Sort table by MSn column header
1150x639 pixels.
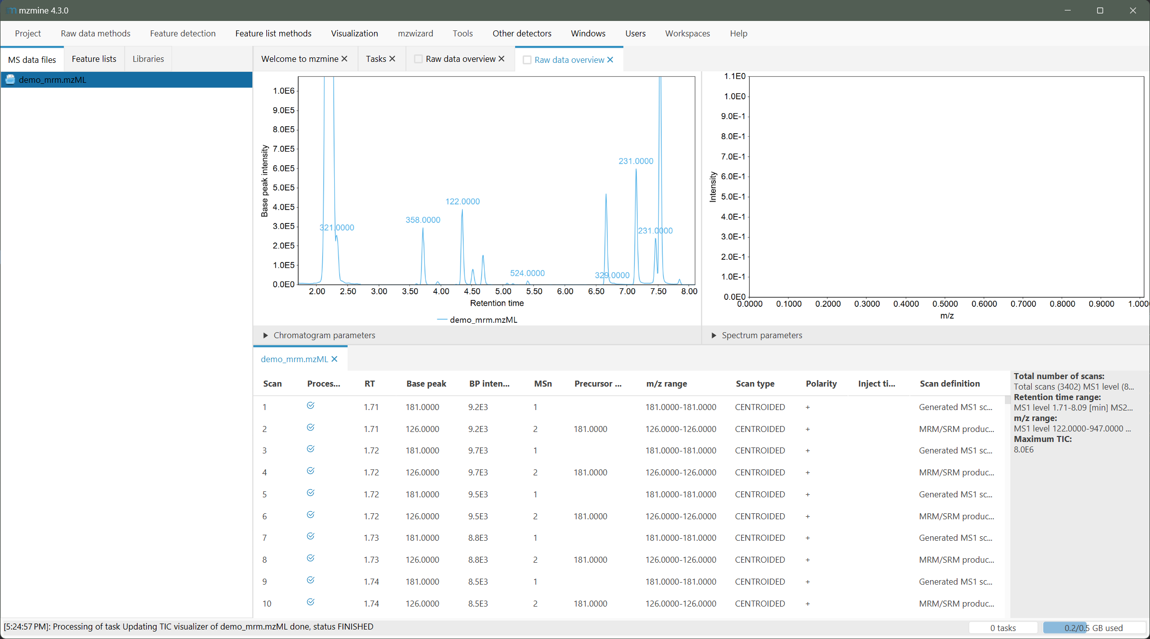pyautogui.click(x=543, y=384)
